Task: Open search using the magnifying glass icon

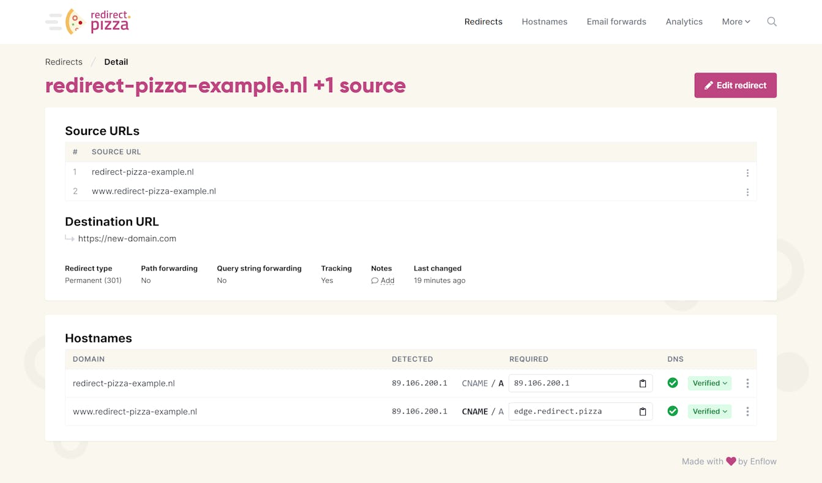Action: 771,21
